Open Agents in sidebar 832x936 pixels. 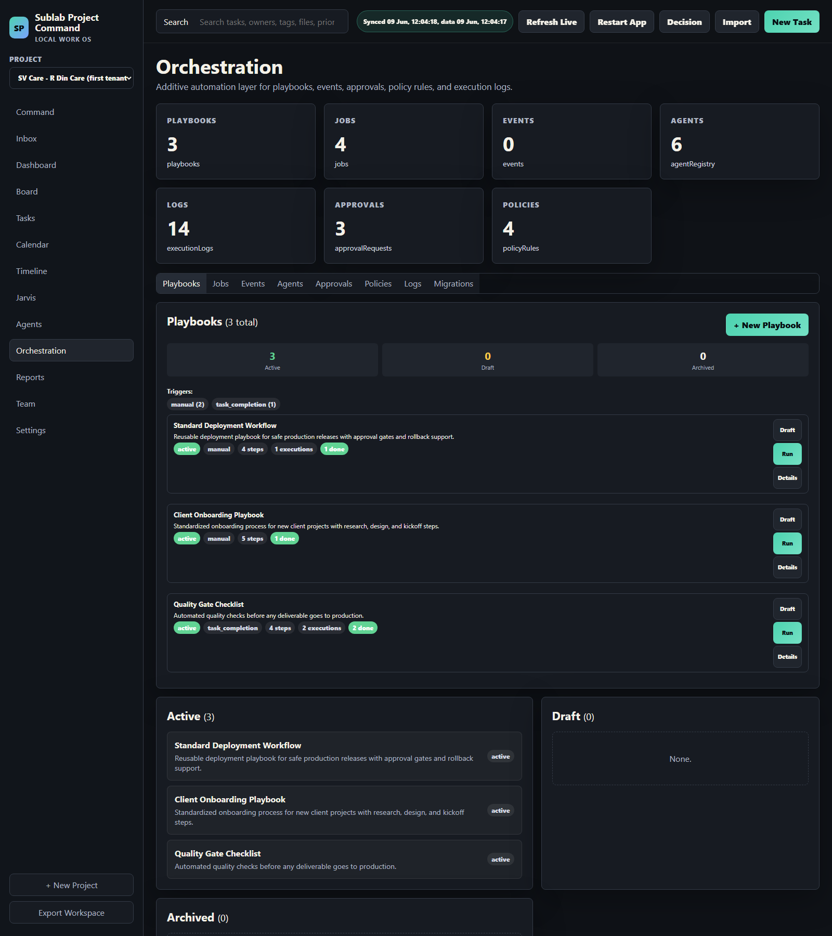tap(71, 324)
